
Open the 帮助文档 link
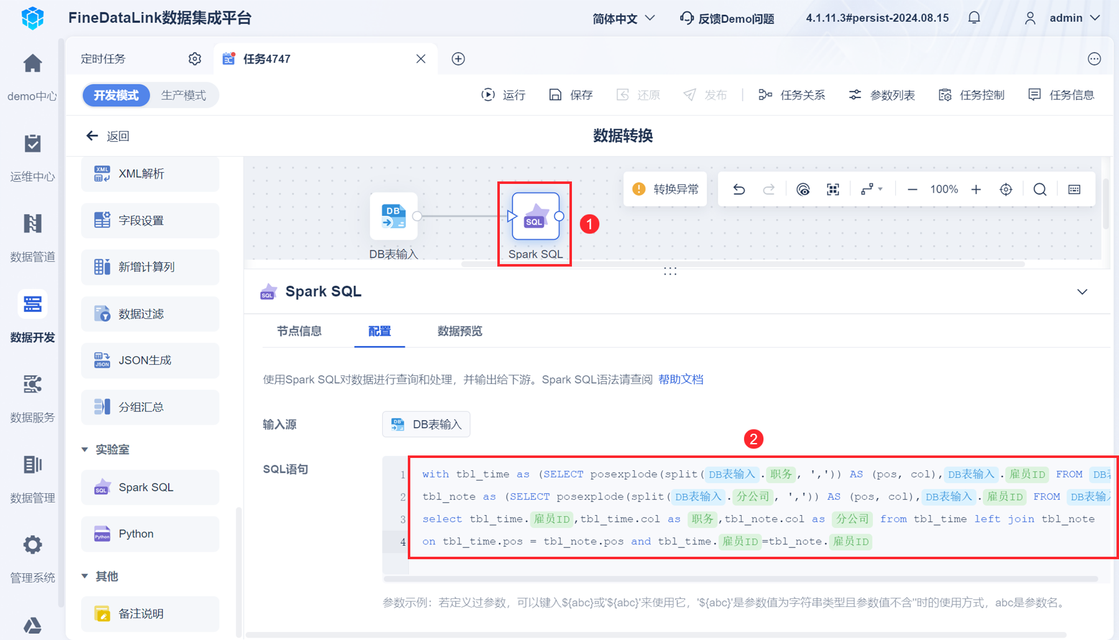pos(681,380)
